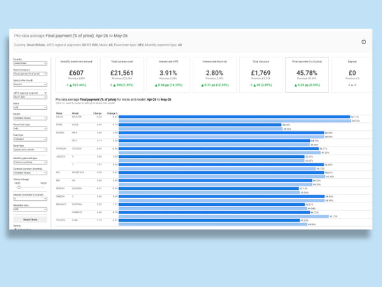Click the Yearly mileage slider handle
Viewport: 382px width, 287px height.
click(x=18, y=187)
